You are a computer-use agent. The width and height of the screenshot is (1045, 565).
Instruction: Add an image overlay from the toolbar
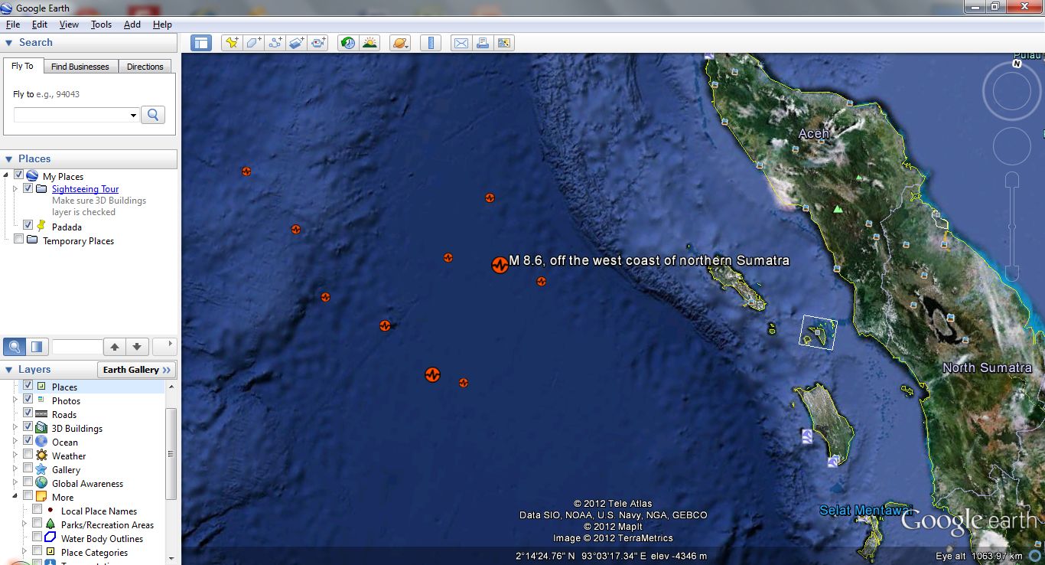296,43
